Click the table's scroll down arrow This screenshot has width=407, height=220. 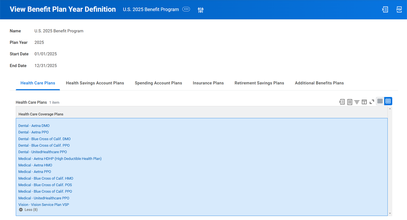(x=390, y=214)
